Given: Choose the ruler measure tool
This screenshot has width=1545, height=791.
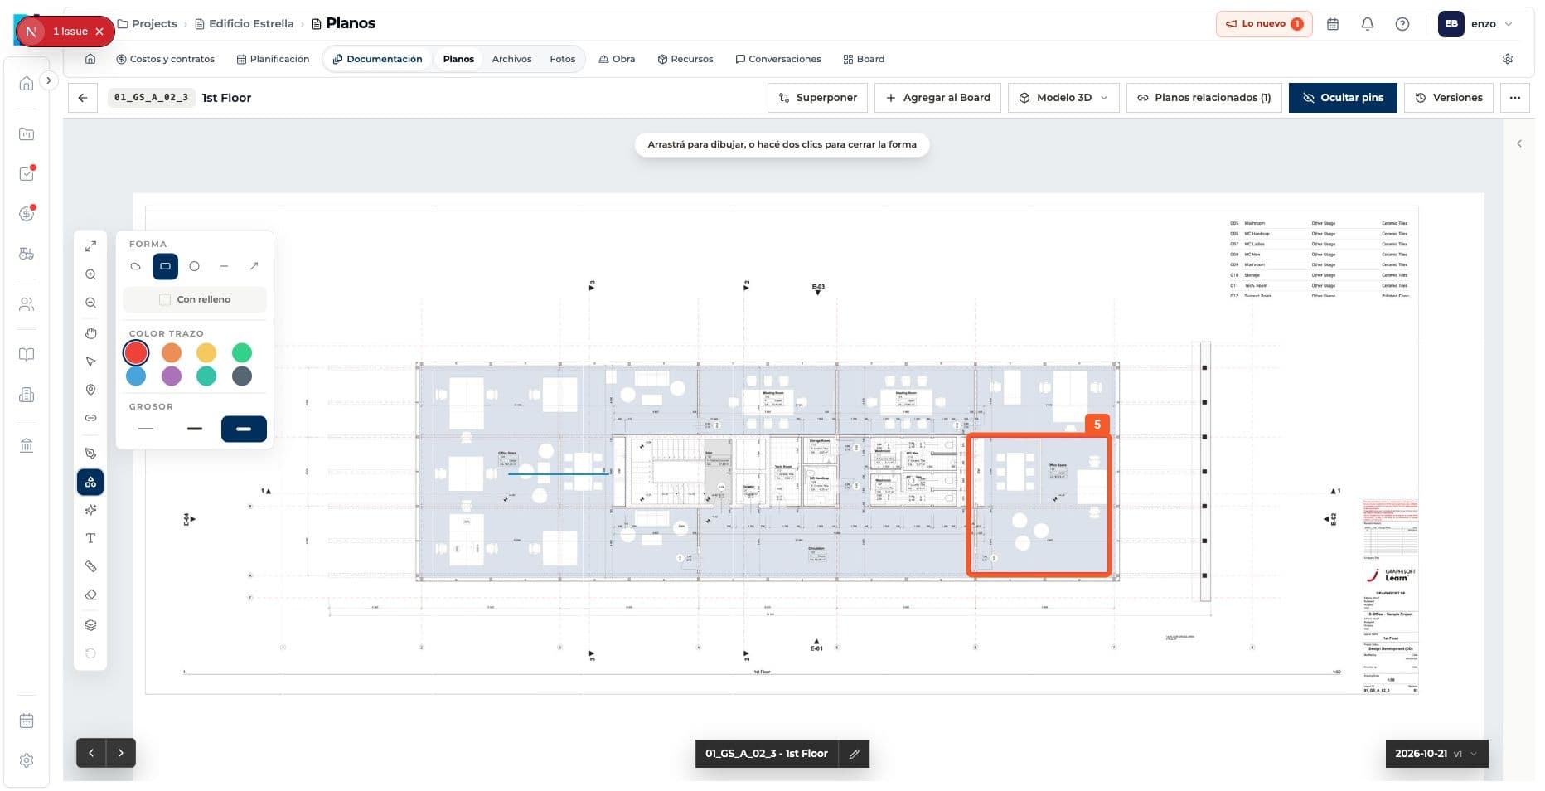Looking at the screenshot, I should coord(90,566).
